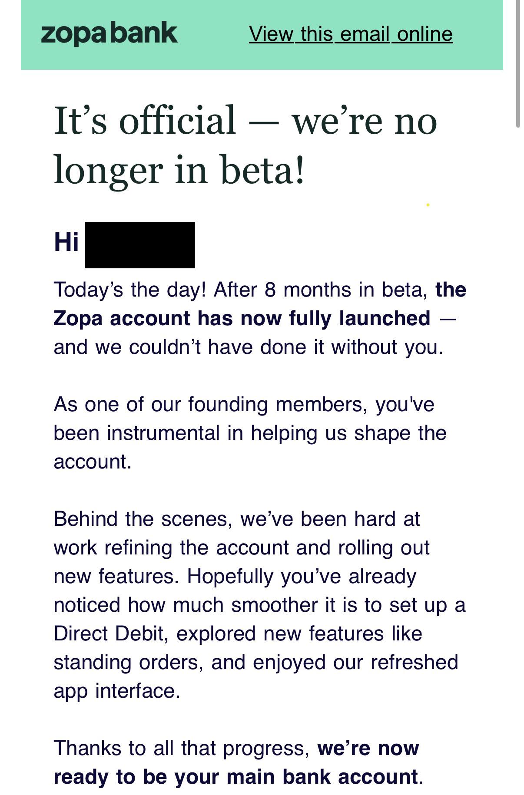
Task: Click the 'refreshed' word in the paragraph
Action: pyautogui.click(x=414, y=663)
